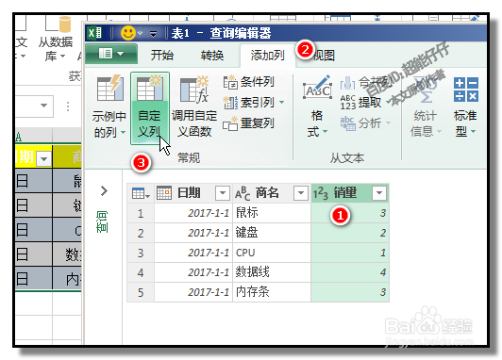Open the quick access toolbar customize dropdown

[x=154, y=34]
